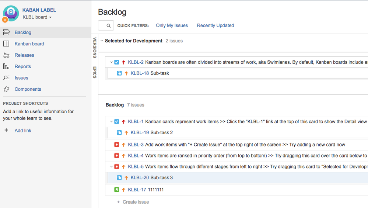
Task: Click the task type icon of KLBL-1
Action: point(117,121)
